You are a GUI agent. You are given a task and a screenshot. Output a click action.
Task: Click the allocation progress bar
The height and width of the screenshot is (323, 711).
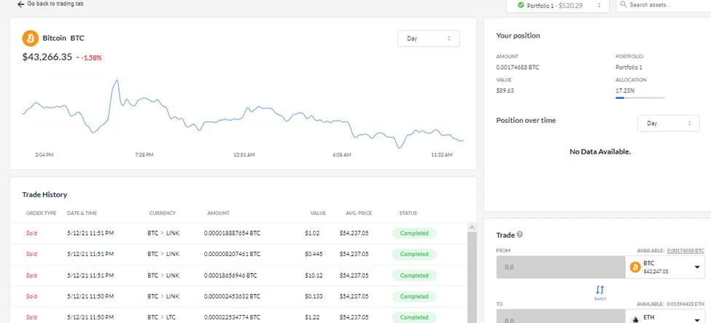tap(640, 97)
